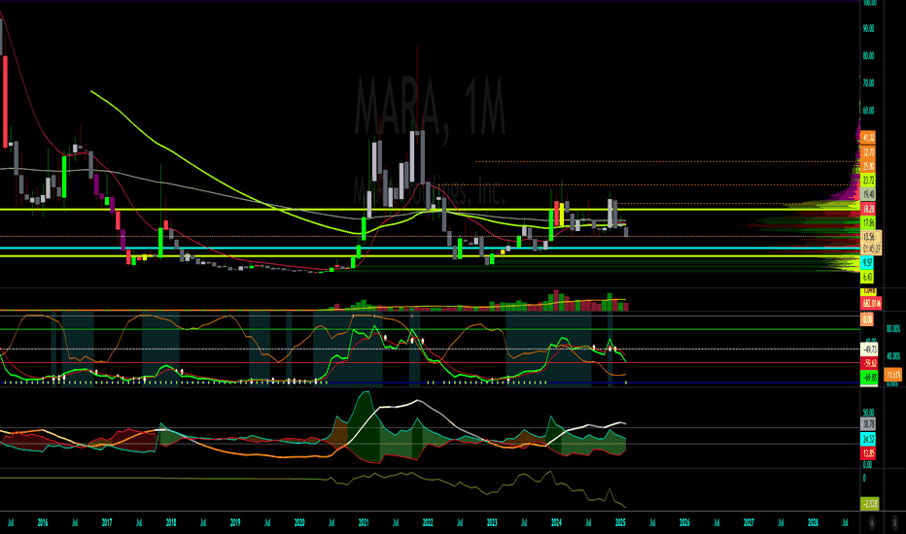906x534 pixels.
Task: Click the 90.00 price axis tick
Action: [x=868, y=28]
